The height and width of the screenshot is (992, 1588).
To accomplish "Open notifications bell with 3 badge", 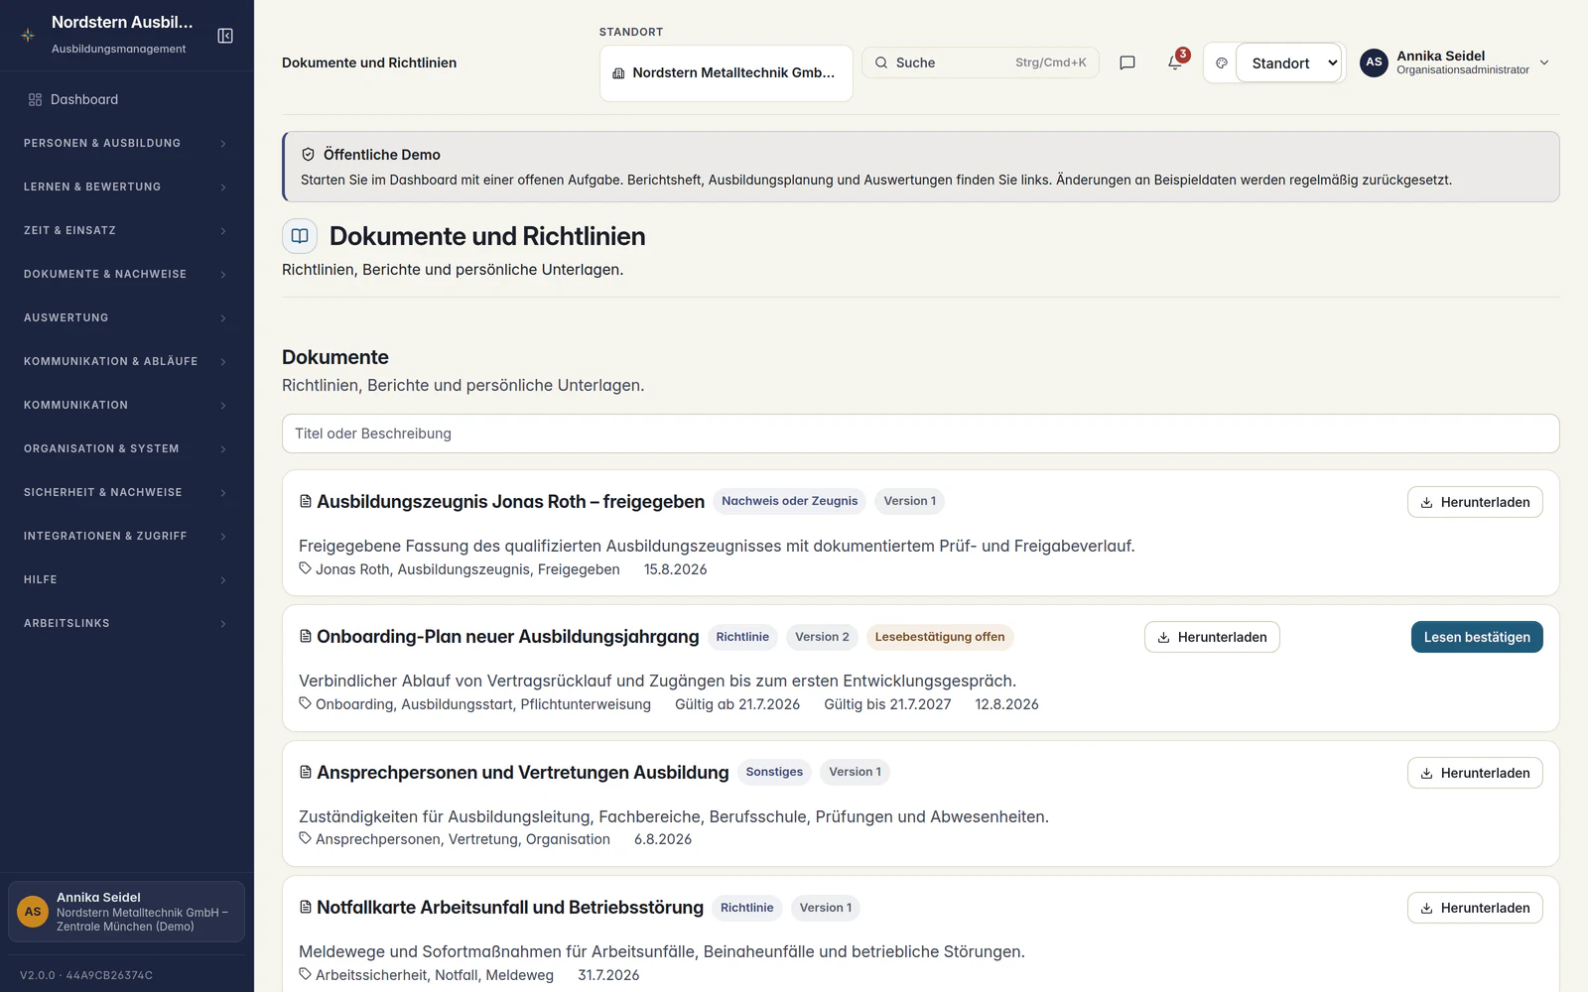I will pyautogui.click(x=1175, y=62).
